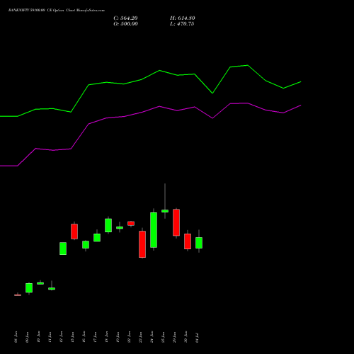354x354 pixels.
Task: Click the 12 Jun date label
Action: [x=62, y=337]
